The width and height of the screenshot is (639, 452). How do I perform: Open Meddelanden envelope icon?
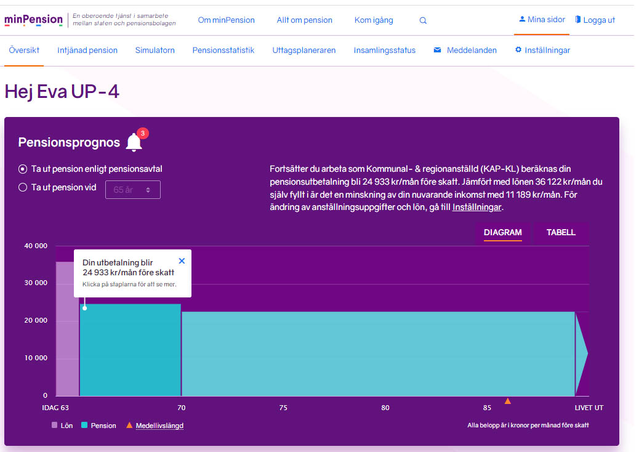point(438,50)
